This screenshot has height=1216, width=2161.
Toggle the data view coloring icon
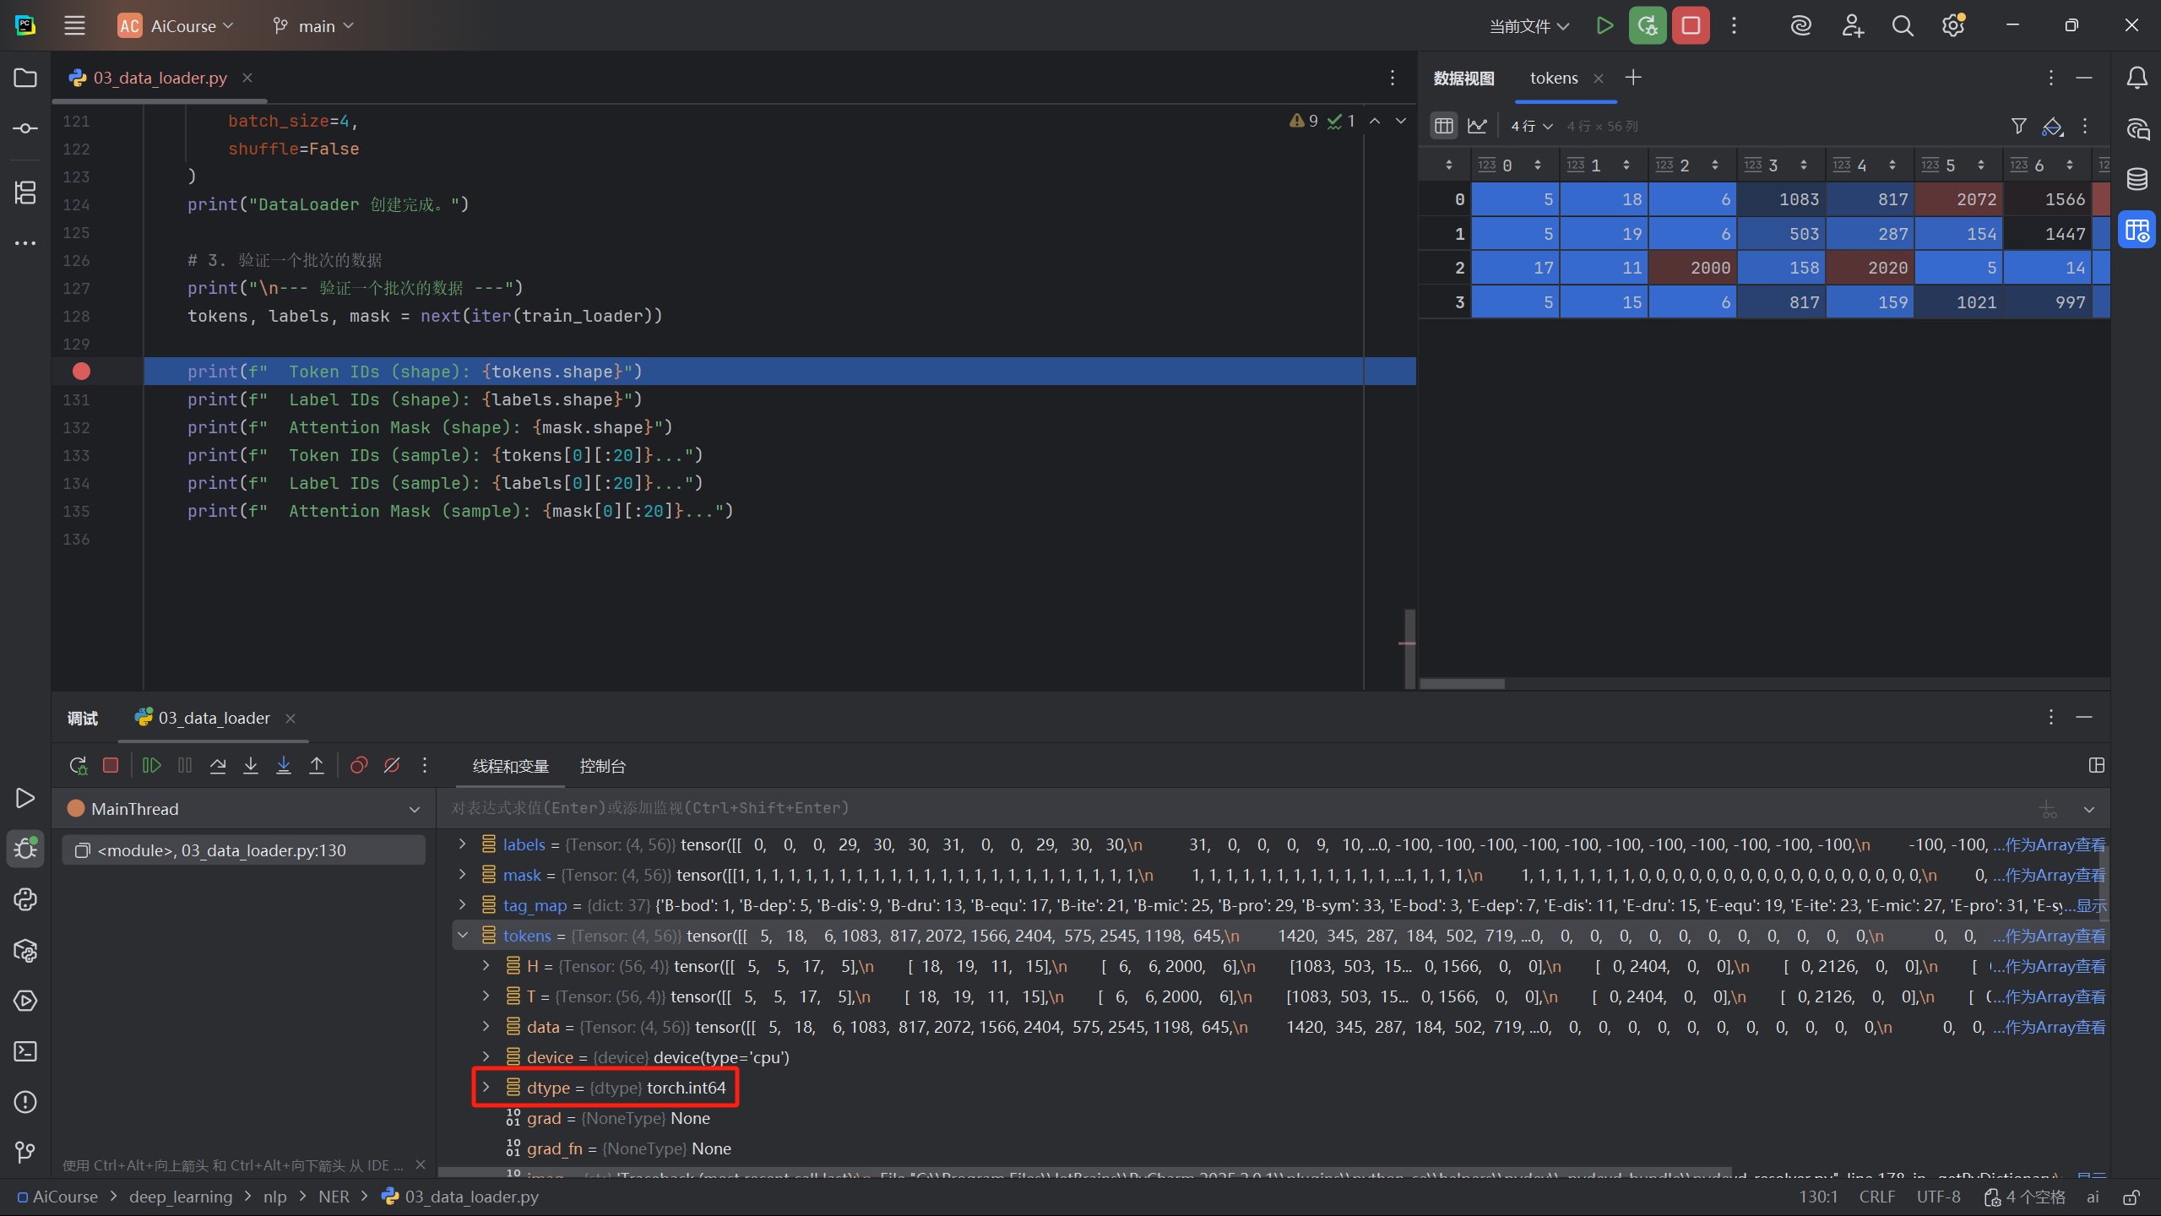(x=2052, y=126)
